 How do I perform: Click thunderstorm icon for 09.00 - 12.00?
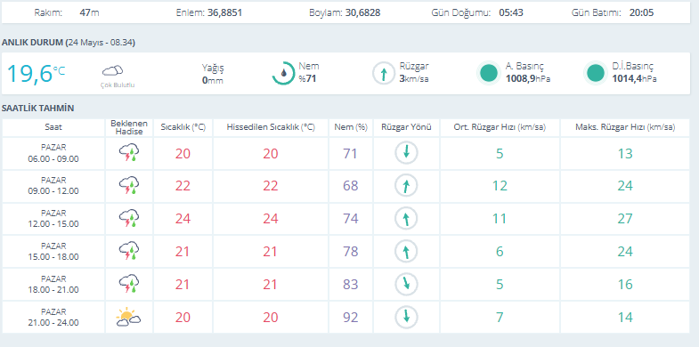[129, 185]
